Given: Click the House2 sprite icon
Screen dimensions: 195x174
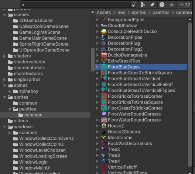Looking at the screenshot, I should [104, 126].
